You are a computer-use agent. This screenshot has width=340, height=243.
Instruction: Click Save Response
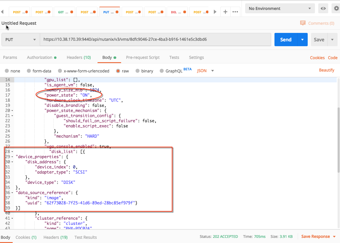click(x=316, y=236)
